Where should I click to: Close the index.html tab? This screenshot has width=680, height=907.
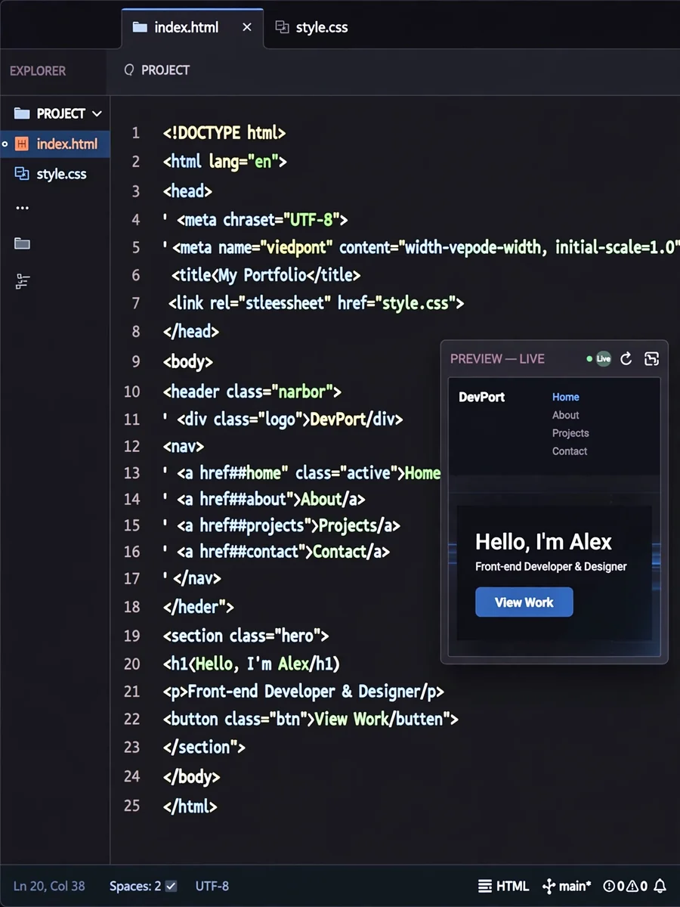246,27
